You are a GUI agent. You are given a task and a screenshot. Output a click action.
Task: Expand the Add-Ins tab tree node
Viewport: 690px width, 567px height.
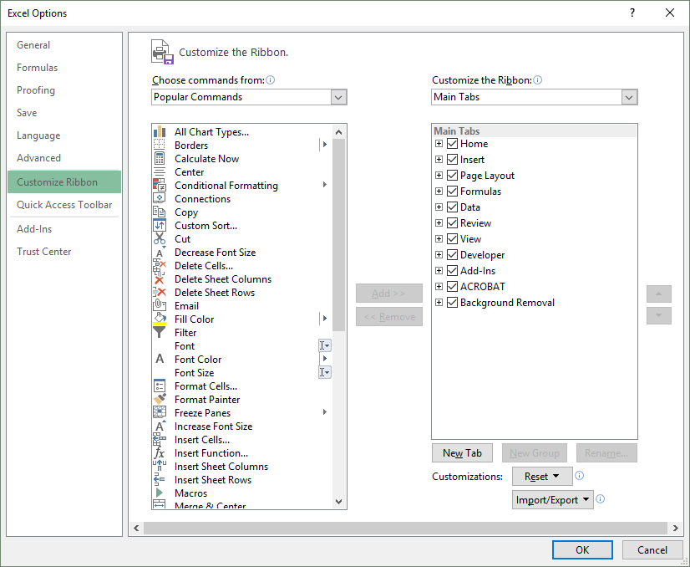pyautogui.click(x=439, y=270)
